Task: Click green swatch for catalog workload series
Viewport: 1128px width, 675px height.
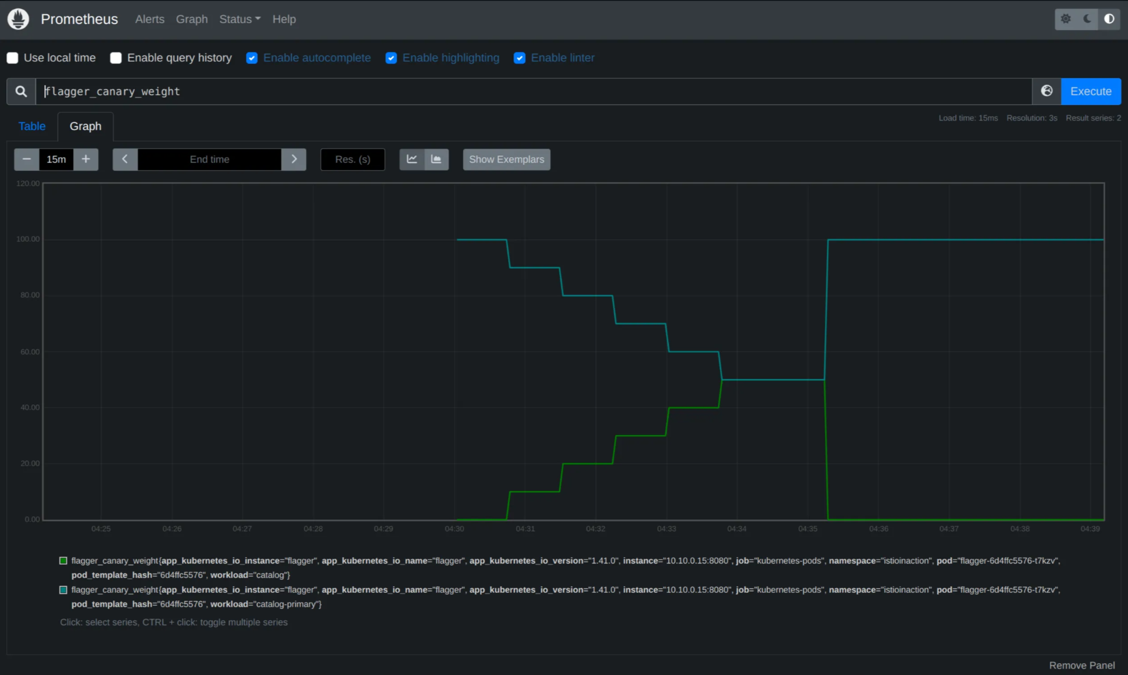Action: pyautogui.click(x=63, y=561)
